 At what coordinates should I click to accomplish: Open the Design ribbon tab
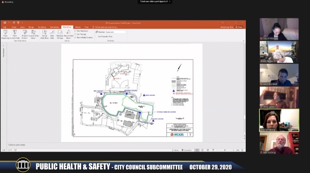(31, 27)
